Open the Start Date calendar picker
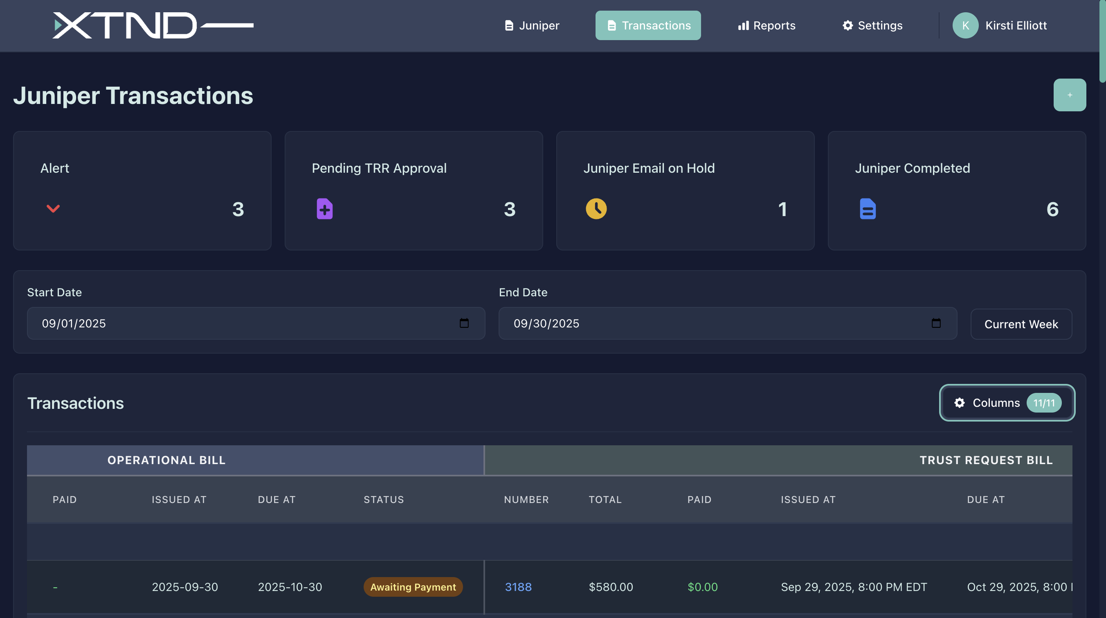 pos(464,323)
